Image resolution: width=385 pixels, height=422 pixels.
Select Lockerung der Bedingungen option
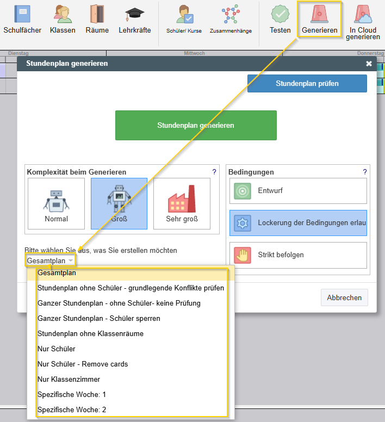(298, 223)
